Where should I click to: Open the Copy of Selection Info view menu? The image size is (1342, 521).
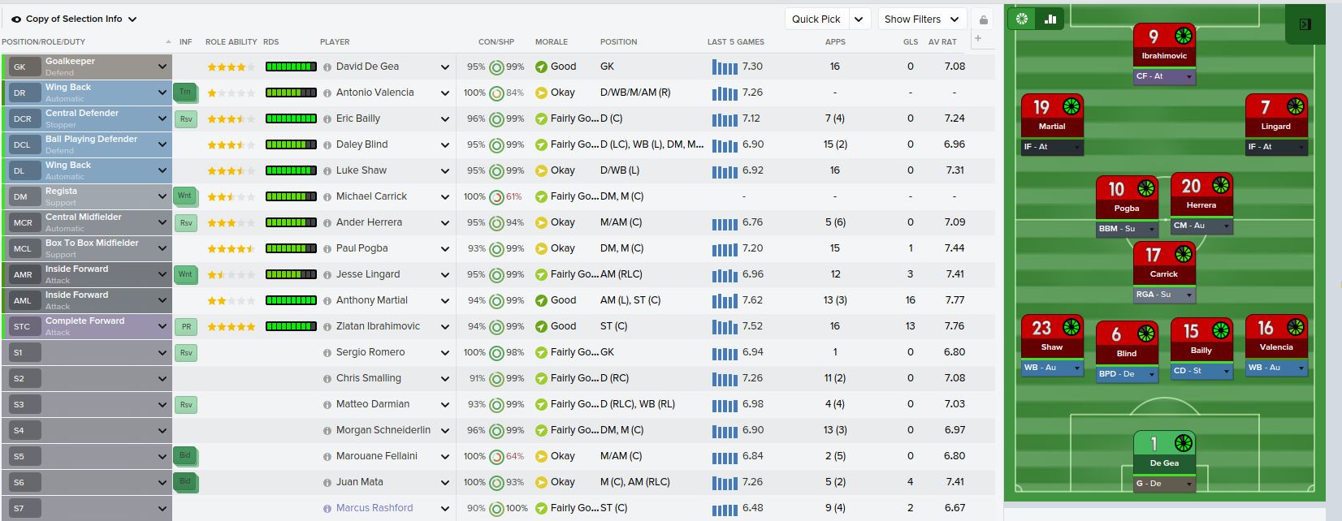pos(74,19)
